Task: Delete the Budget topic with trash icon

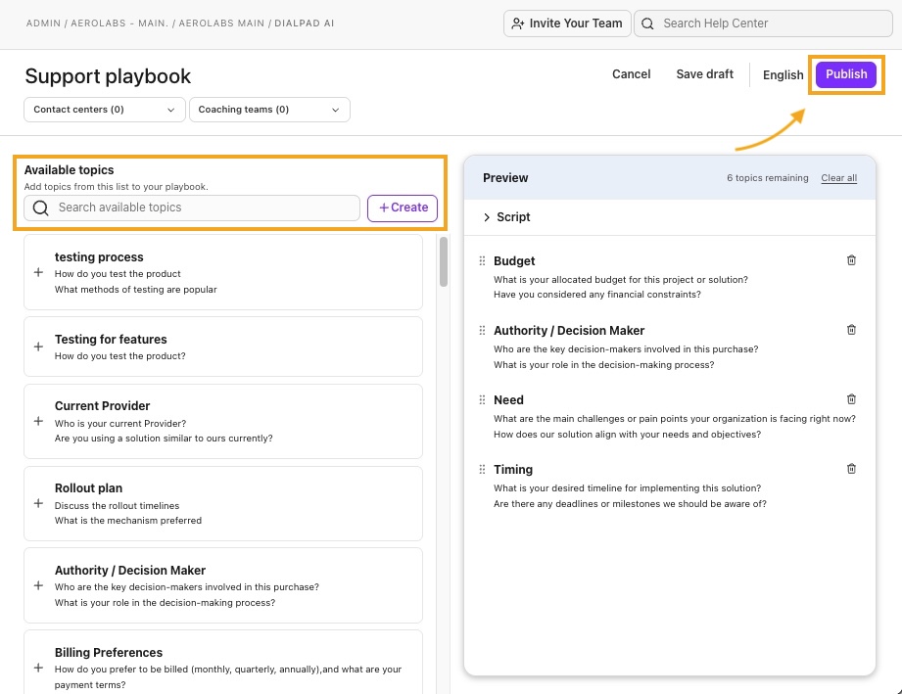Action: pyautogui.click(x=851, y=260)
